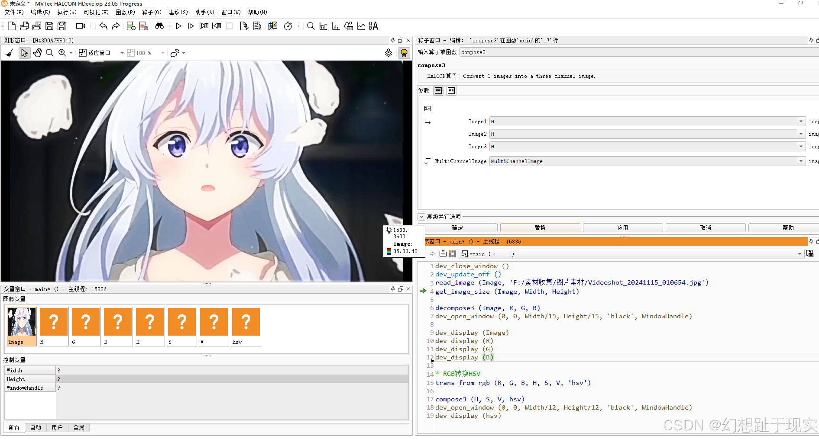Open the zoom window magnifier in main toolbar

[311, 26]
